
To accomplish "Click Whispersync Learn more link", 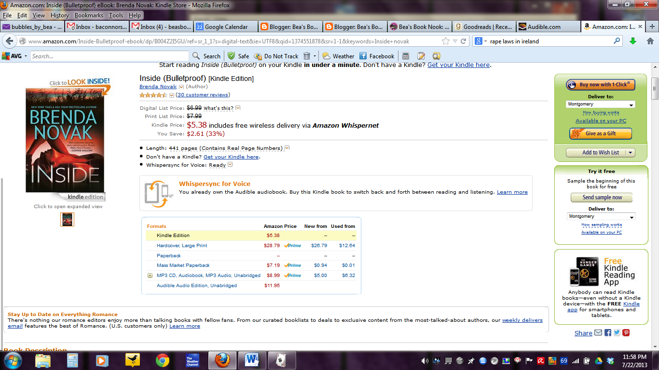I will (x=512, y=192).
